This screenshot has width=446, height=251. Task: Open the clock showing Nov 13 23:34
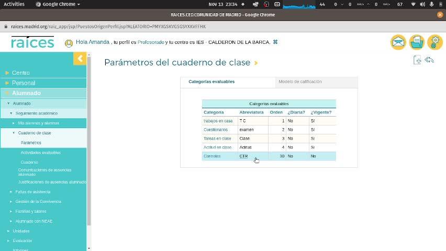pos(222,4)
